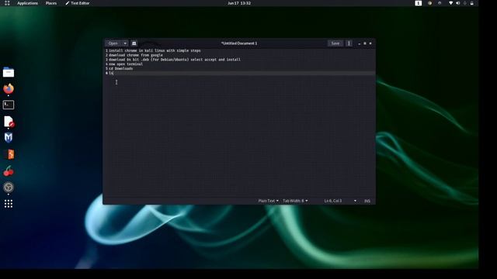Viewport: 497px width, 279px height.
Task: Click the Open button in gedit
Action: 113,43
